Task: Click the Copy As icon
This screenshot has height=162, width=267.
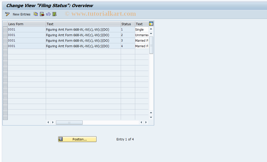Action: 36,14
